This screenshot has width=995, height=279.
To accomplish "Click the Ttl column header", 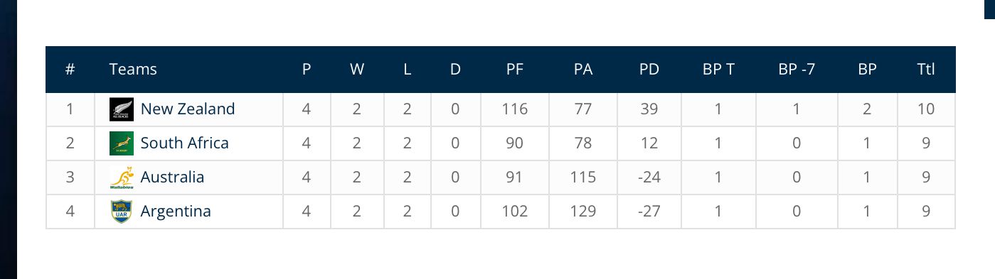I will pos(926,70).
